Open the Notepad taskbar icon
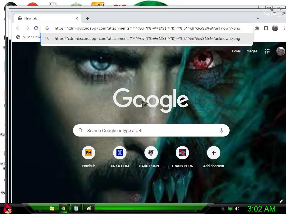This screenshot has width=286, height=214. coord(76,208)
